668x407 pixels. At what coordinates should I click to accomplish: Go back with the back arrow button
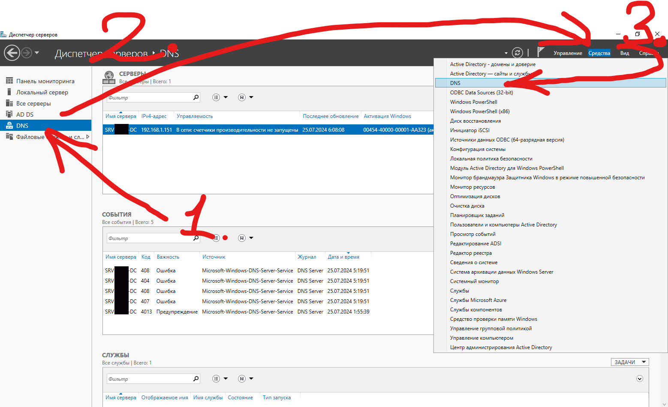12,53
